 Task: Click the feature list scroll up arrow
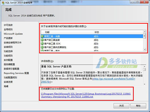(x=144, y=31)
